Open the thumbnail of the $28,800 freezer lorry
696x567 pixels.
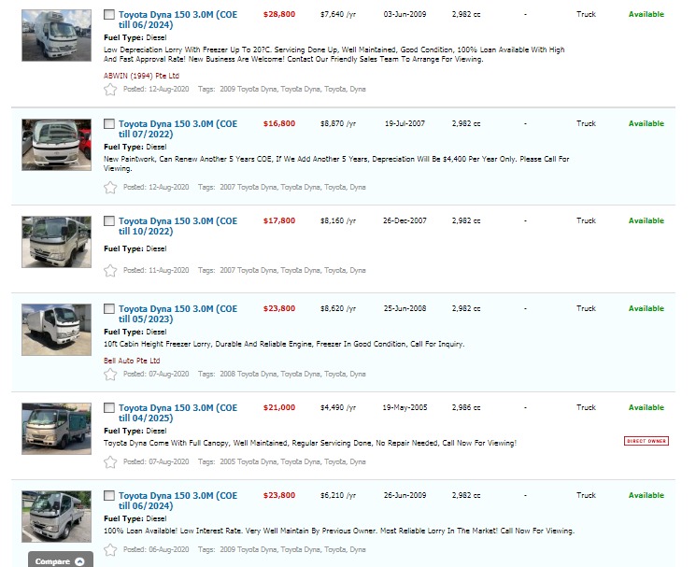point(56,36)
